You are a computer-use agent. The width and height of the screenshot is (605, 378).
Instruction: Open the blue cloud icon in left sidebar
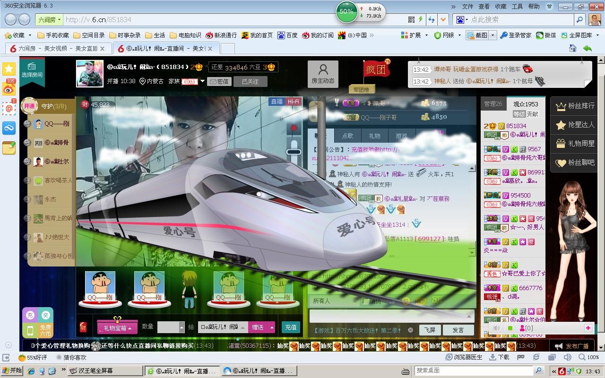tap(9, 128)
